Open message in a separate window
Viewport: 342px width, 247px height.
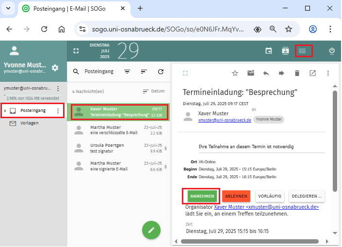(x=312, y=73)
